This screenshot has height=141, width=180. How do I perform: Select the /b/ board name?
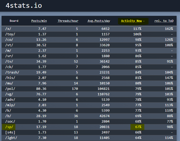8,116
